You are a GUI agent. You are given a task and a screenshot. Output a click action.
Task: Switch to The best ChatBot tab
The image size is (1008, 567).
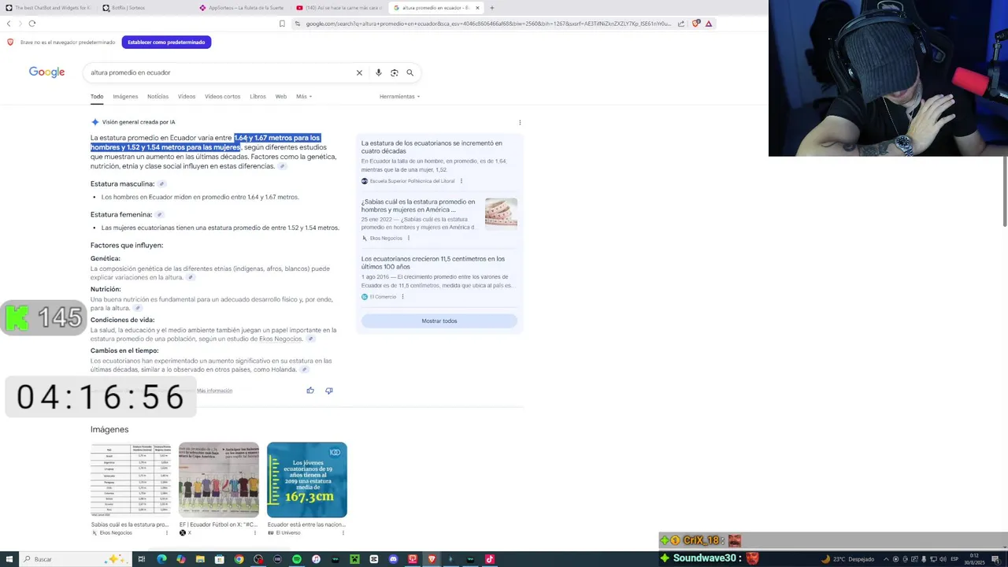pyautogui.click(x=47, y=8)
